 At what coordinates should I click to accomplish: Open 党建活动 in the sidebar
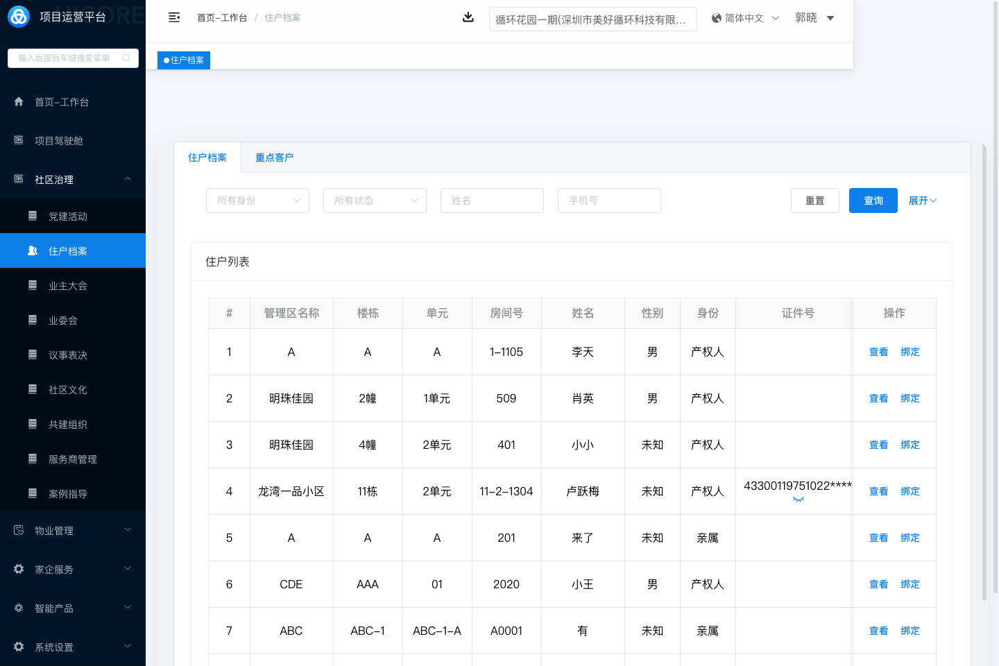[x=68, y=216]
